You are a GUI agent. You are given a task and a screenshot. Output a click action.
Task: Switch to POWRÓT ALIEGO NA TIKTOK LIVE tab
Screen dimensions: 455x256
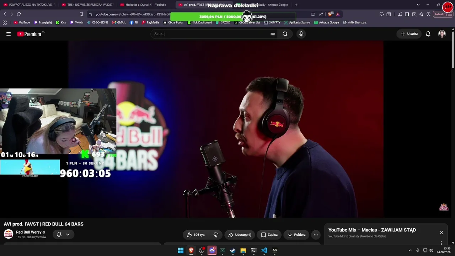tap(29, 5)
